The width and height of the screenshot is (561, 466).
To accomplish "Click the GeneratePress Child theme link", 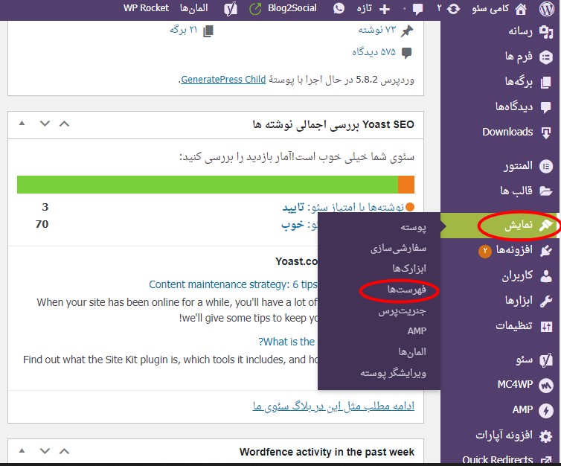I will pos(223,80).
